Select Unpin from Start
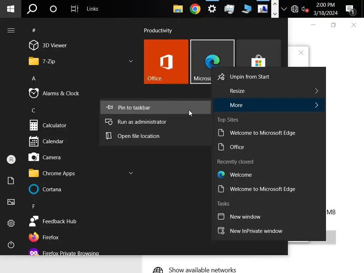 coord(269,77)
